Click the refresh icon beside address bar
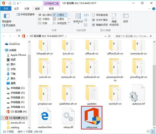This screenshot has height=134, width=156. click(x=109, y=36)
